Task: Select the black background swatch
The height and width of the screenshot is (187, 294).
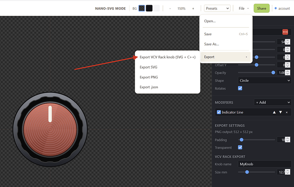Action: [149, 8]
